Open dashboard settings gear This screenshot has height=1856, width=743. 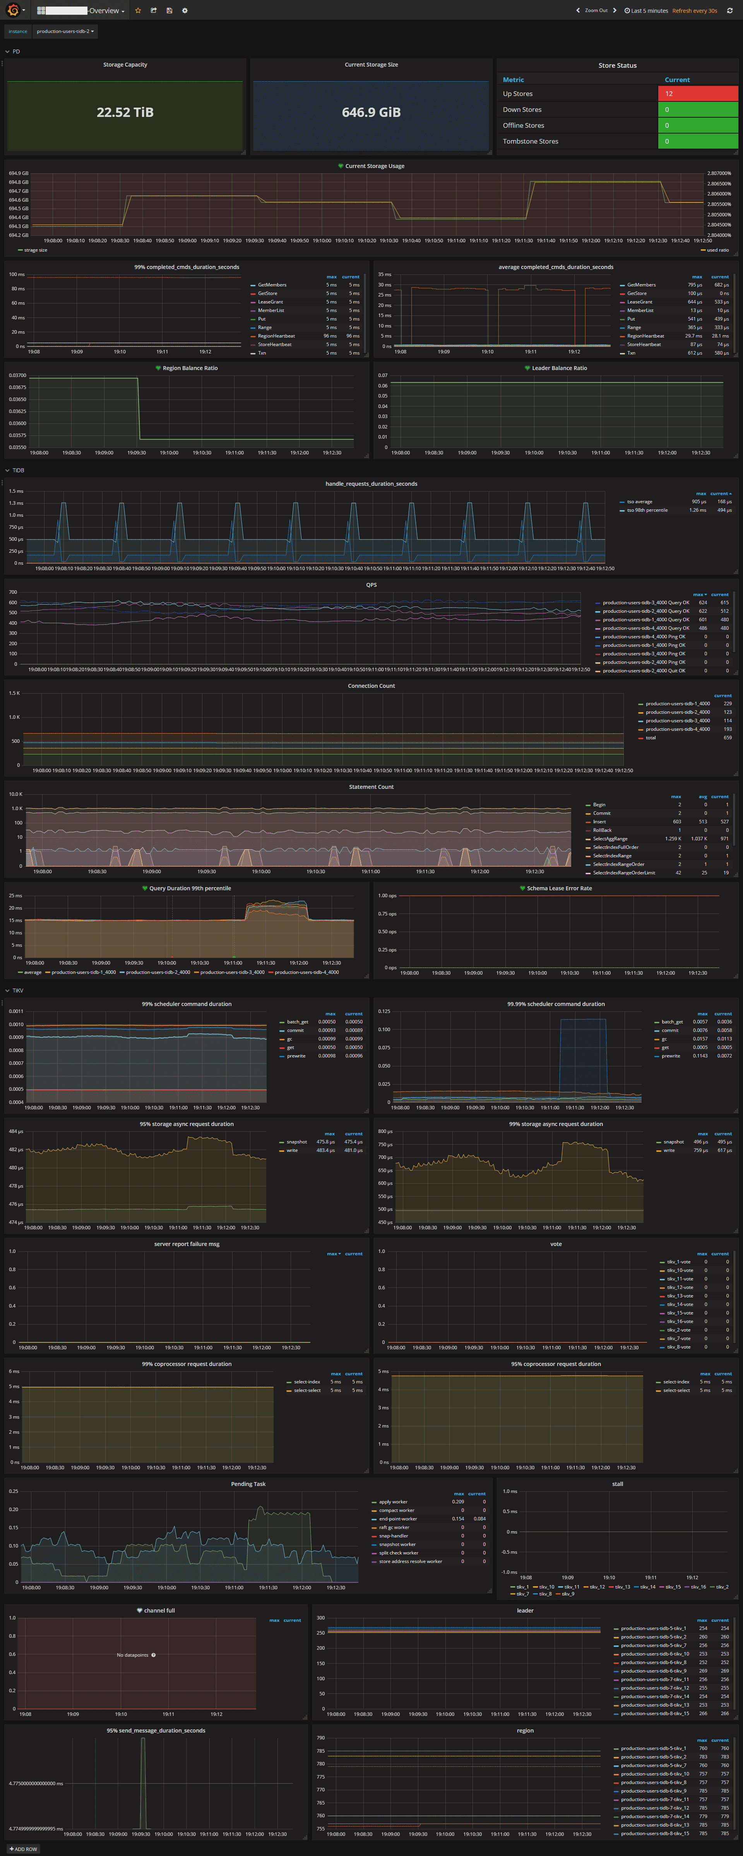point(185,11)
